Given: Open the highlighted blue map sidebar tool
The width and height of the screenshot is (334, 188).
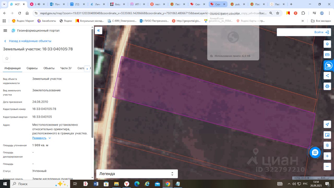Looking at the screenshot, I should pyautogui.click(x=328, y=66).
